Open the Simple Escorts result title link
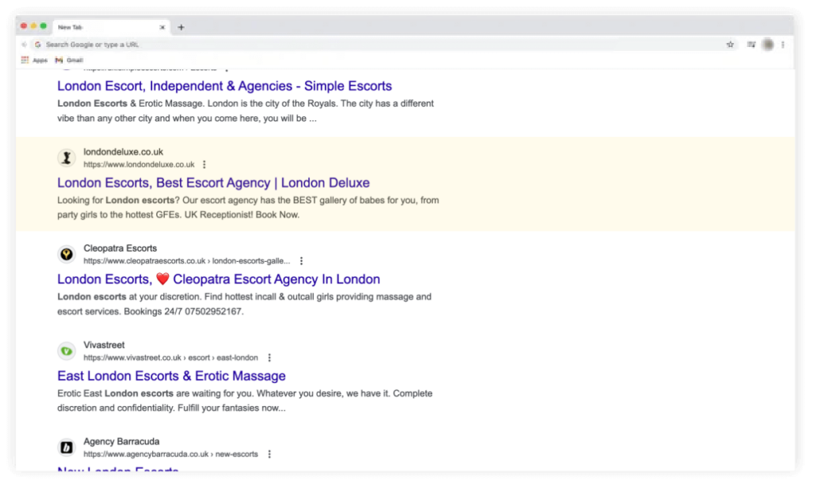 (224, 86)
